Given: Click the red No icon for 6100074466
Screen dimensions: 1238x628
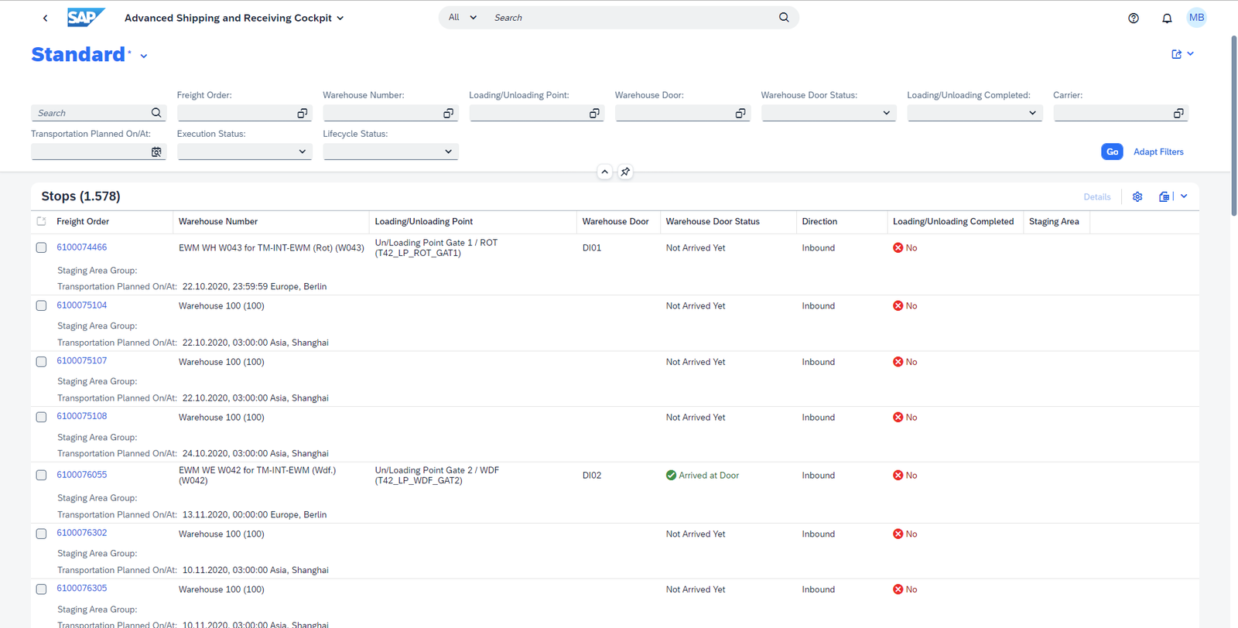Looking at the screenshot, I should click(898, 247).
